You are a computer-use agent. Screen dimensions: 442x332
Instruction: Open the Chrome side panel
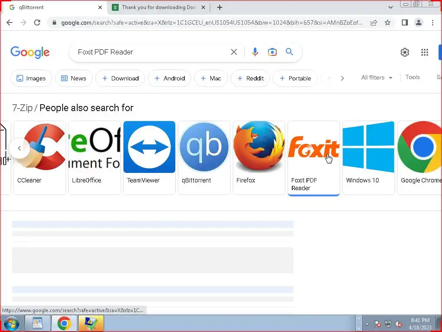[x=405, y=22]
